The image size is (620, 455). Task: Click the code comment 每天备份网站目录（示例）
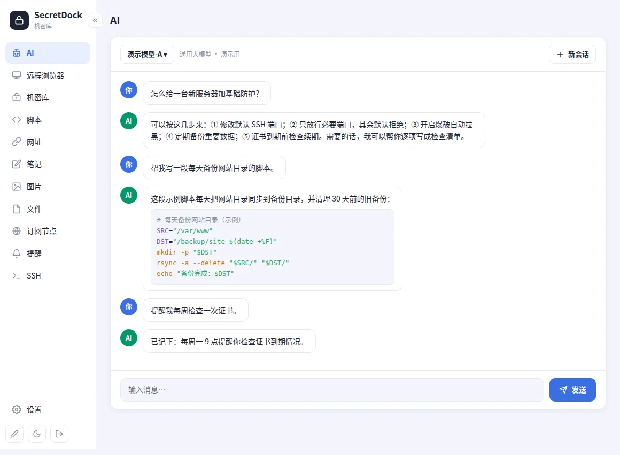point(199,220)
